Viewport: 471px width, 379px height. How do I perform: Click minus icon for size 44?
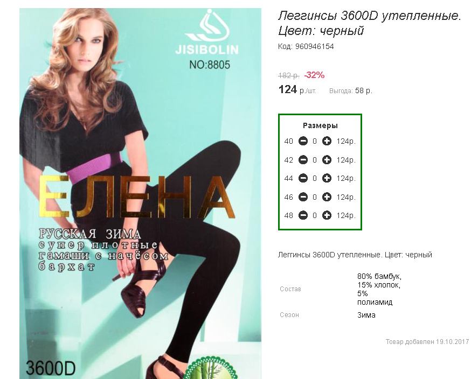(x=303, y=178)
